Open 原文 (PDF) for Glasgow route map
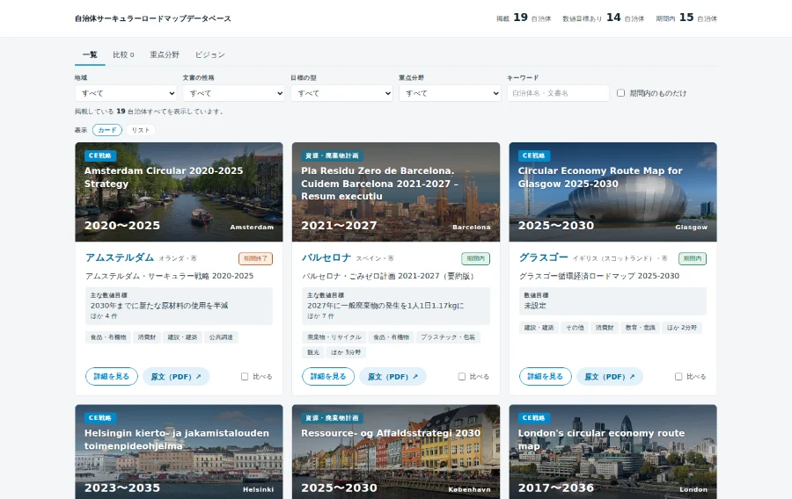Image resolution: width=792 pixels, height=499 pixels. (610, 377)
